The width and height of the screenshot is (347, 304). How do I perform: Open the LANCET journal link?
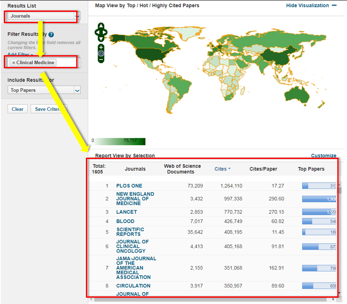tap(127, 212)
